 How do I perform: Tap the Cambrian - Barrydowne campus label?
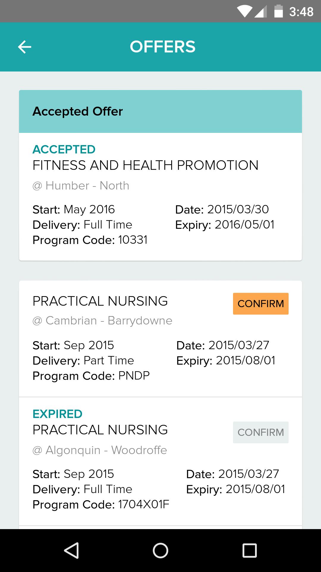102,321
